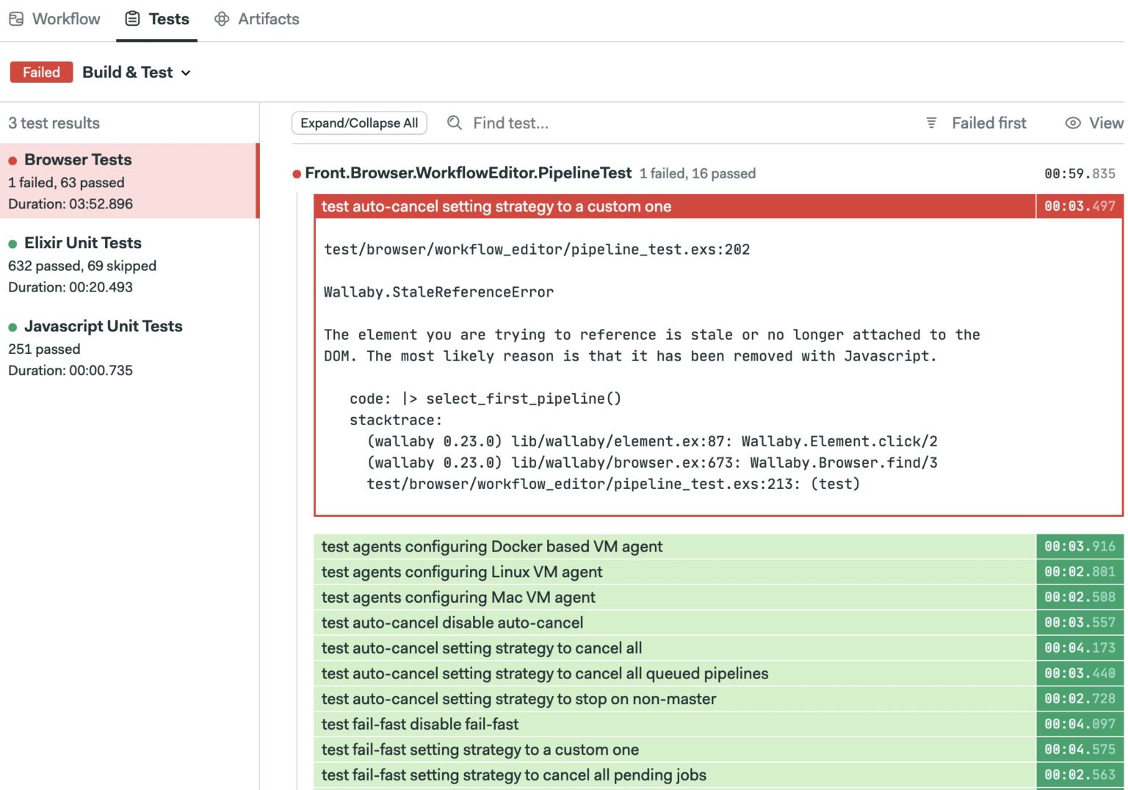
Task: Click the green dot beside Elixir Unit Tests
Action: [13, 243]
